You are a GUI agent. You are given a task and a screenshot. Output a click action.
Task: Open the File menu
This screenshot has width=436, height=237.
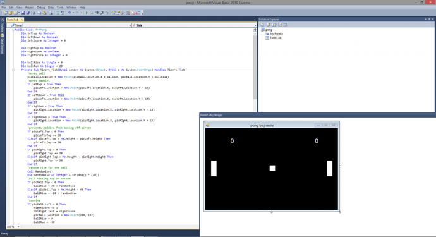4,8
